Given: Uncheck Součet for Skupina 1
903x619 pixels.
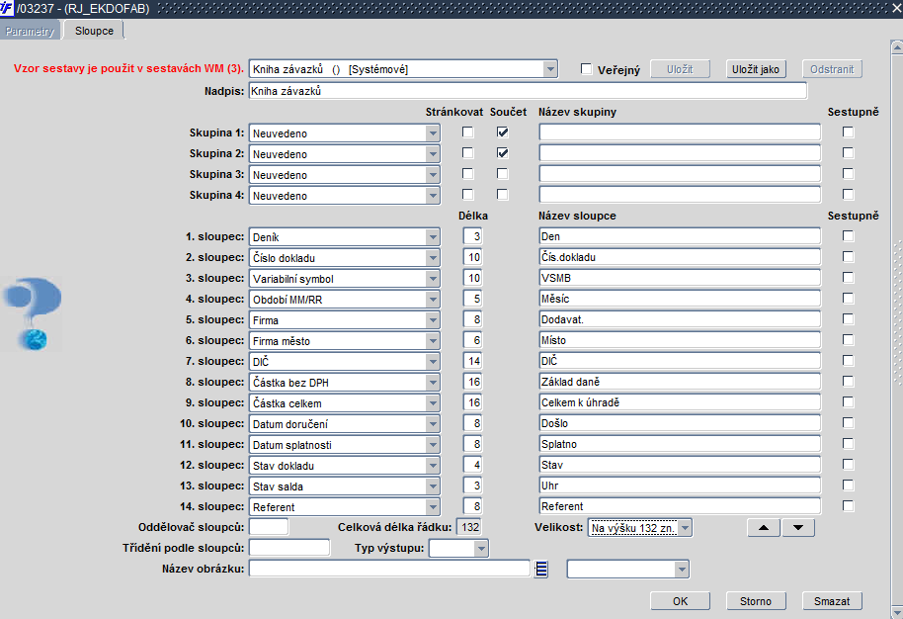Looking at the screenshot, I should (503, 133).
